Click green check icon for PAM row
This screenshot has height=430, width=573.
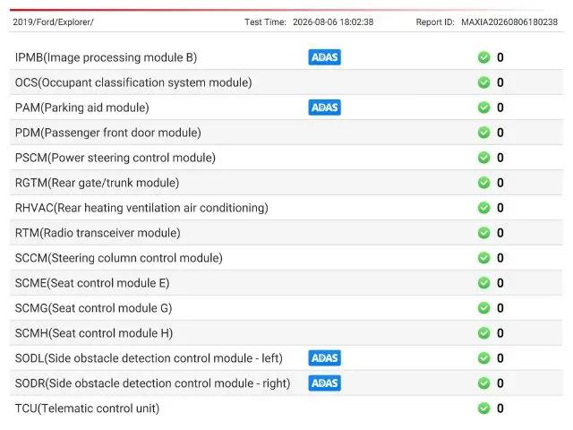pos(483,107)
